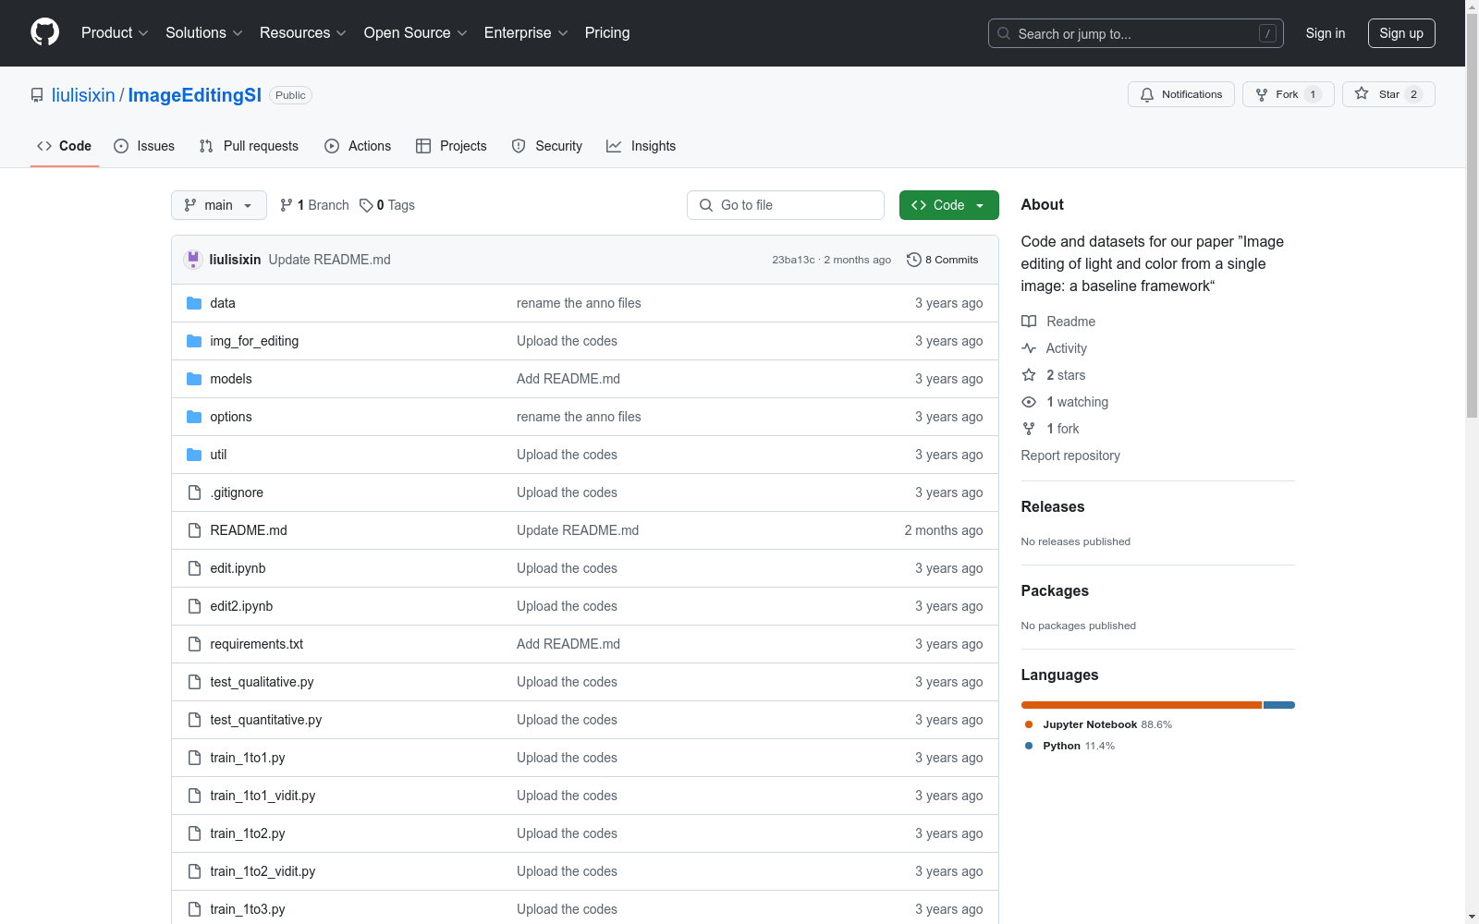Focus the Go to file search field
Image resolution: width=1479 pixels, height=924 pixels.
click(x=786, y=205)
